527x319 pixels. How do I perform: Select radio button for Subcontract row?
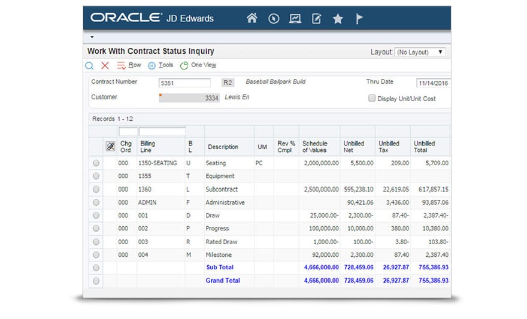(x=96, y=189)
